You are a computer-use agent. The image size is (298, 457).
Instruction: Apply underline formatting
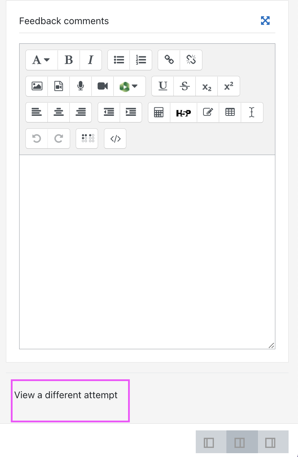pyautogui.click(x=163, y=86)
